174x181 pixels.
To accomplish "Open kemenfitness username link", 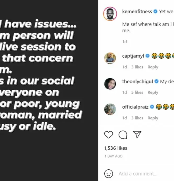I will 137,12.
